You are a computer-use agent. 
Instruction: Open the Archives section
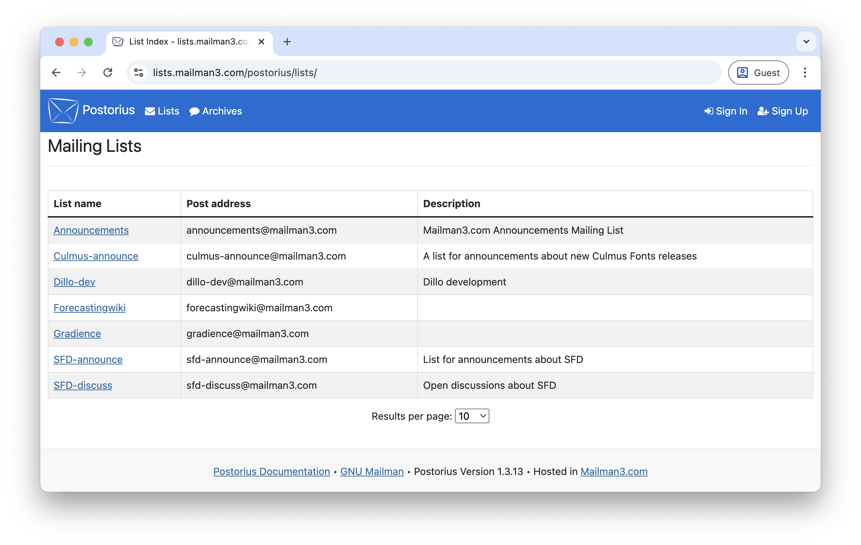pyautogui.click(x=215, y=111)
